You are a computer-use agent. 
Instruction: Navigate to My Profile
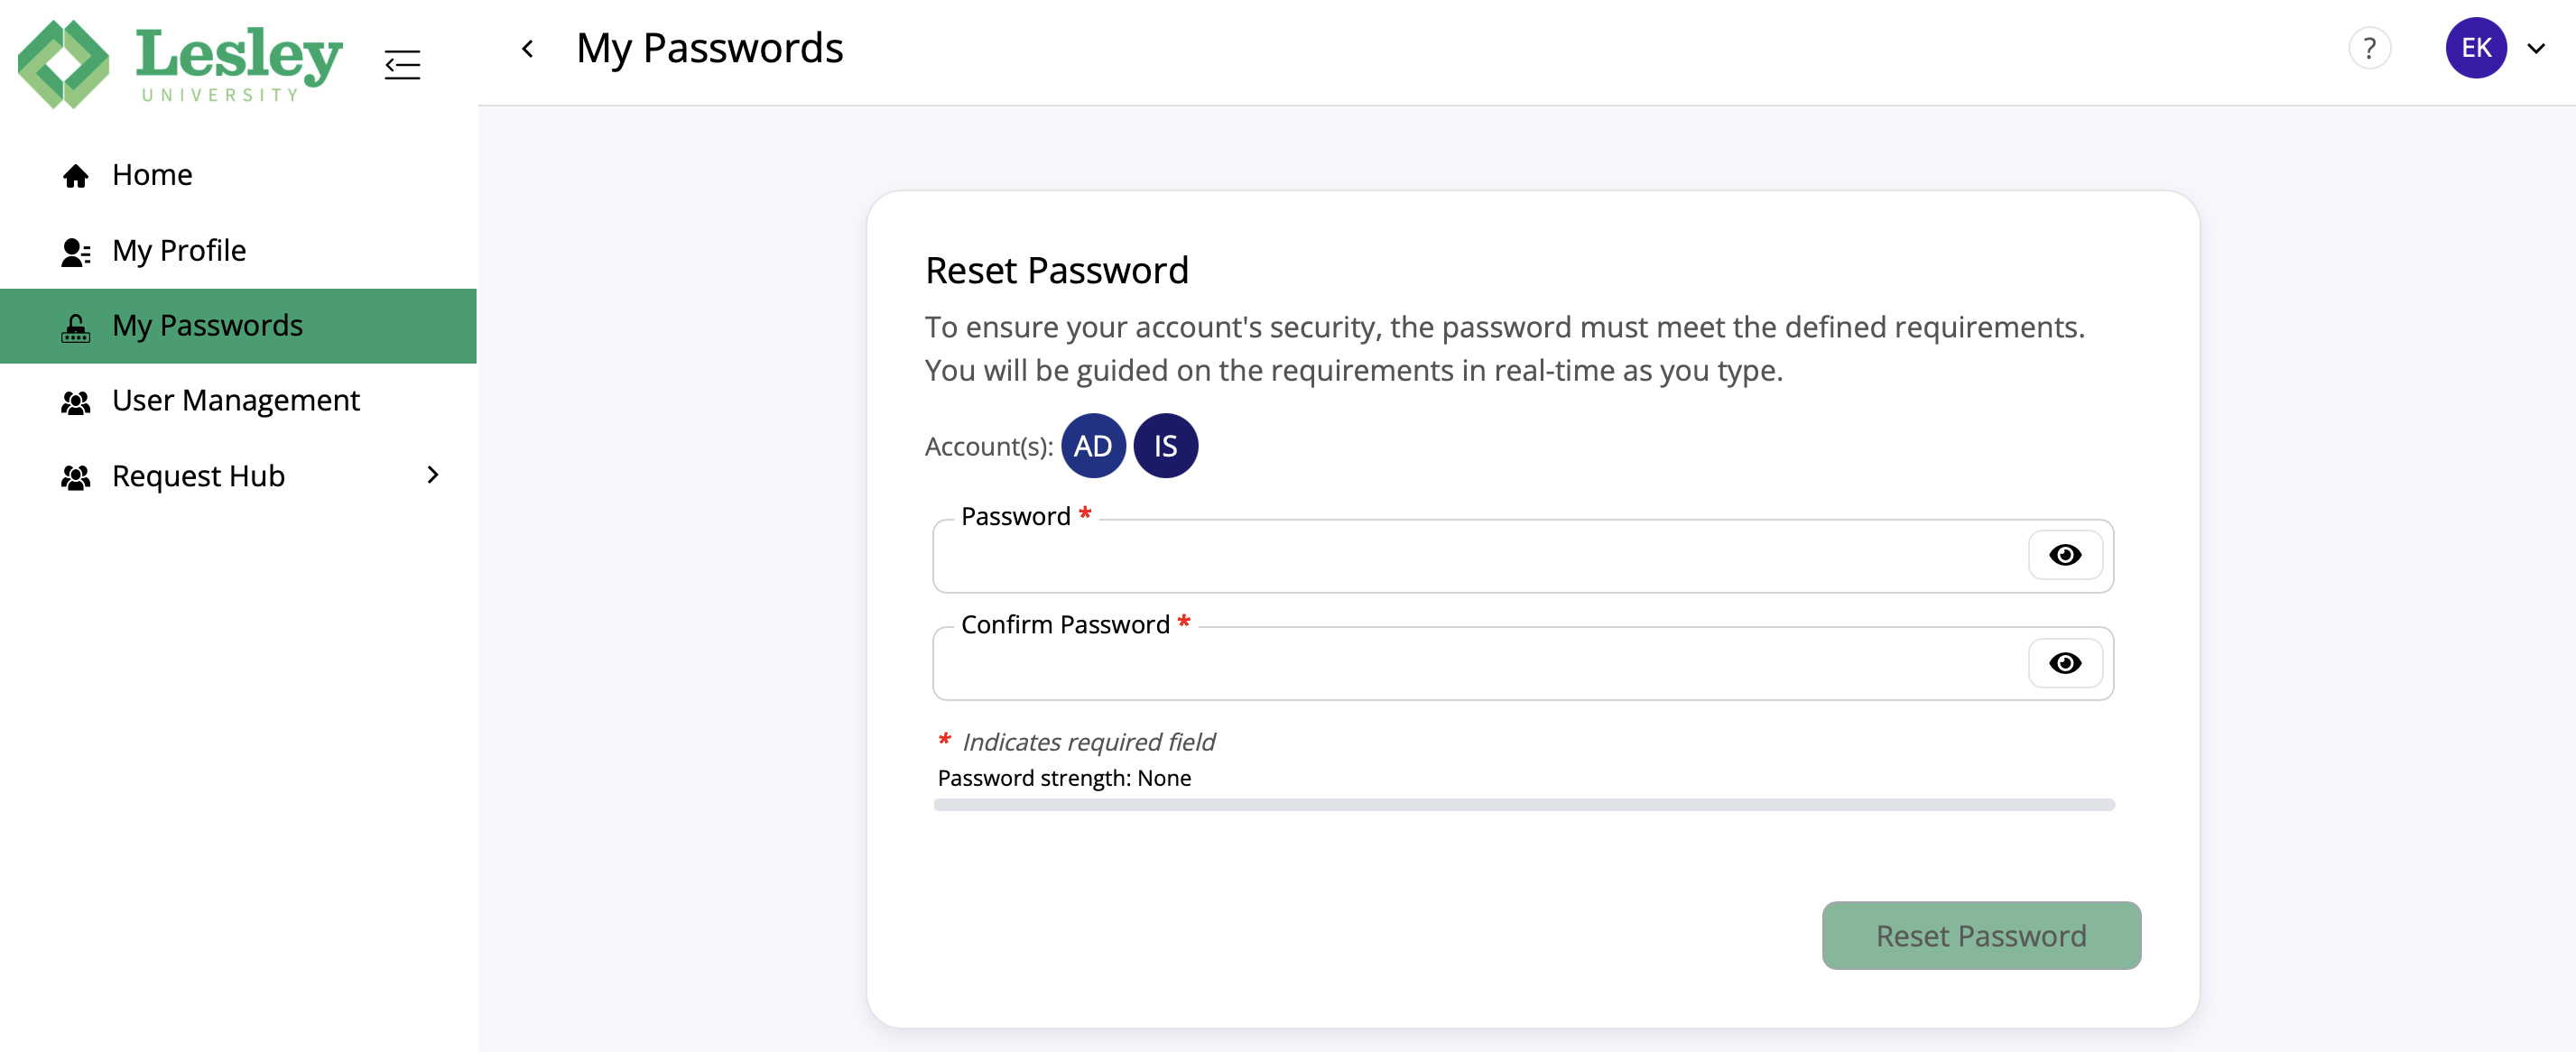(x=177, y=250)
